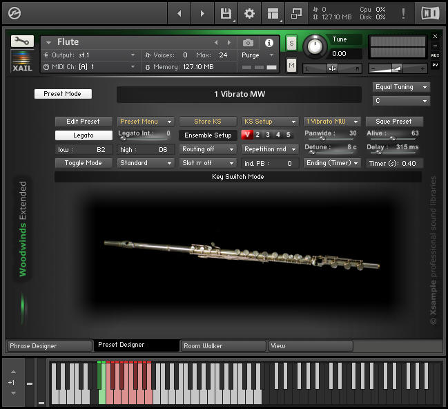Screen dimensions: 448x409
Task: Select ensemble voice 5
Action: point(289,135)
